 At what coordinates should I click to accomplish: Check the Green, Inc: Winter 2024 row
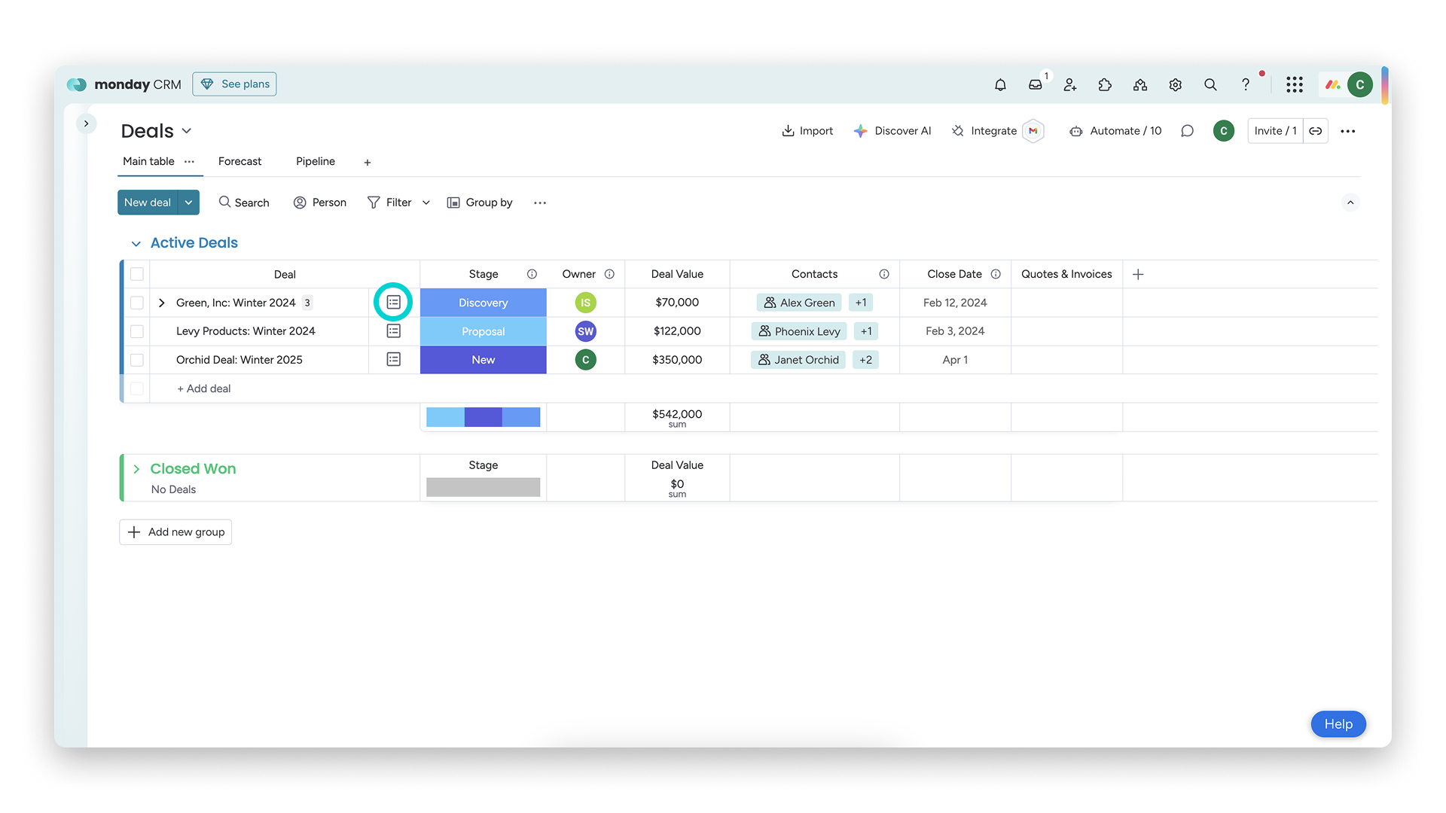point(137,303)
